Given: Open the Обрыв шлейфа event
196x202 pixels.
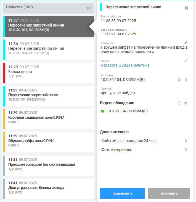Looking at the screenshot, I should tap(48, 142).
